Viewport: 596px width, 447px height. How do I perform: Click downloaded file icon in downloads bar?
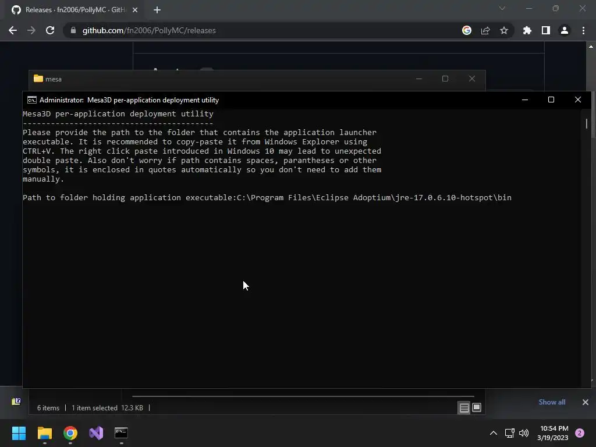coord(16,402)
